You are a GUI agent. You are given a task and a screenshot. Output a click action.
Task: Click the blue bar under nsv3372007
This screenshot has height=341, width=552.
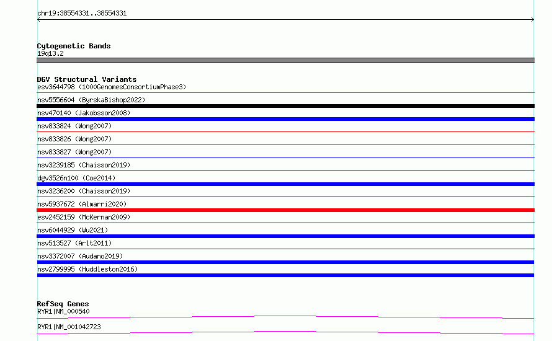point(285,262)
